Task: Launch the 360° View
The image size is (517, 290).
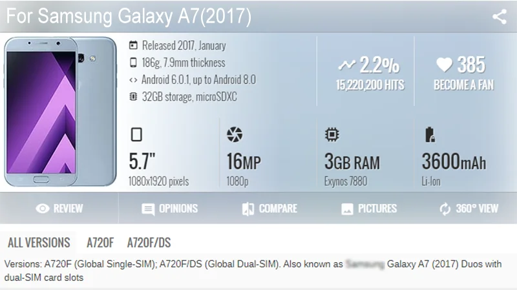Action: (469, 209)
